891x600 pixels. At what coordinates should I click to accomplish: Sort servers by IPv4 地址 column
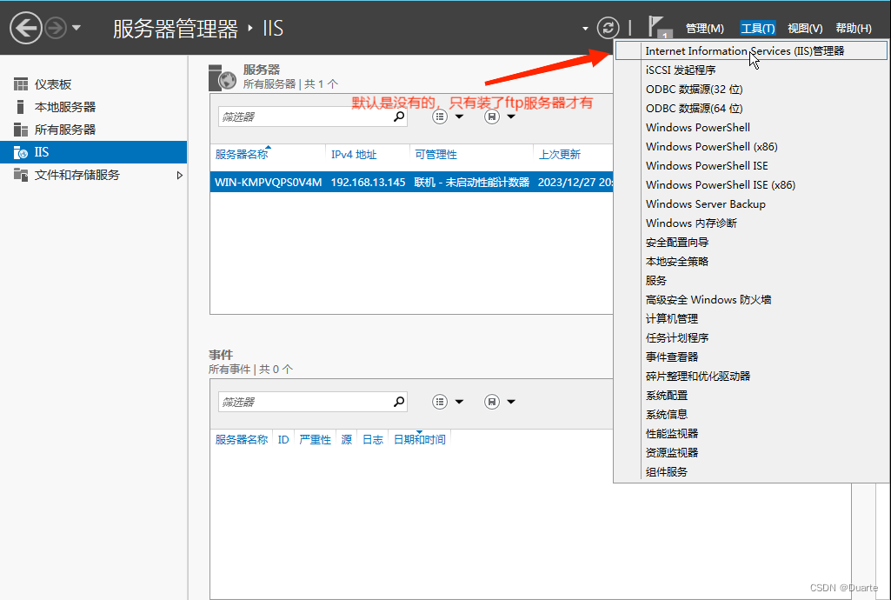tap(354, 155)
